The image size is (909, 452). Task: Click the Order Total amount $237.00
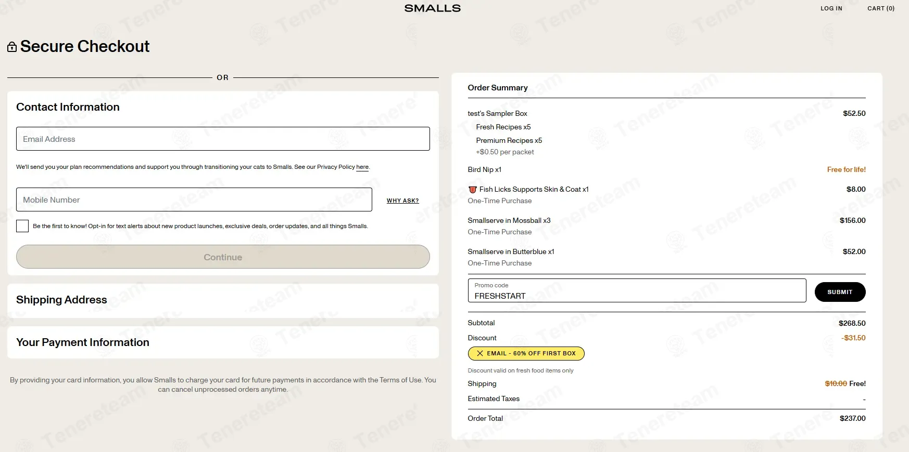(853, 418)
